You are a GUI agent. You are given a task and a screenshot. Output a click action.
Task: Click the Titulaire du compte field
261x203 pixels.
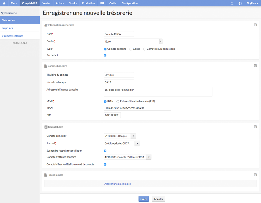[119, 75]
